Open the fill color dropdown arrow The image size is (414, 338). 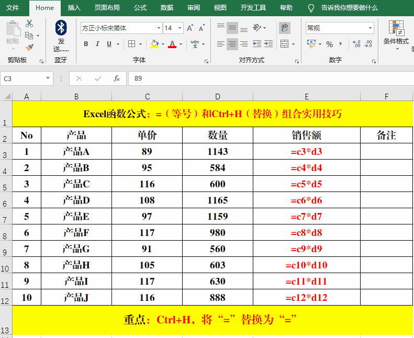tap(163, 44)
